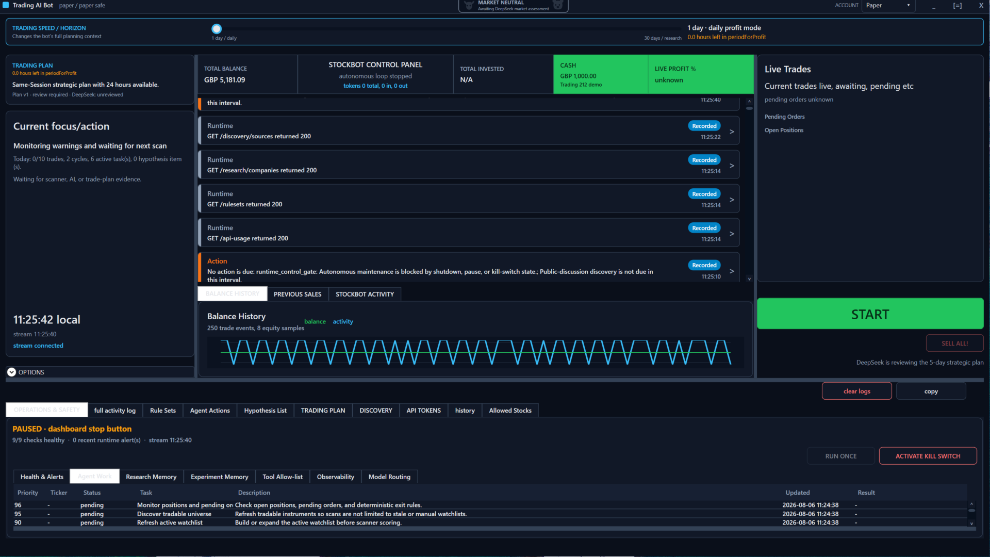
Task: Click the 'stream connected' status text
Action: click(x=38, y=346)
